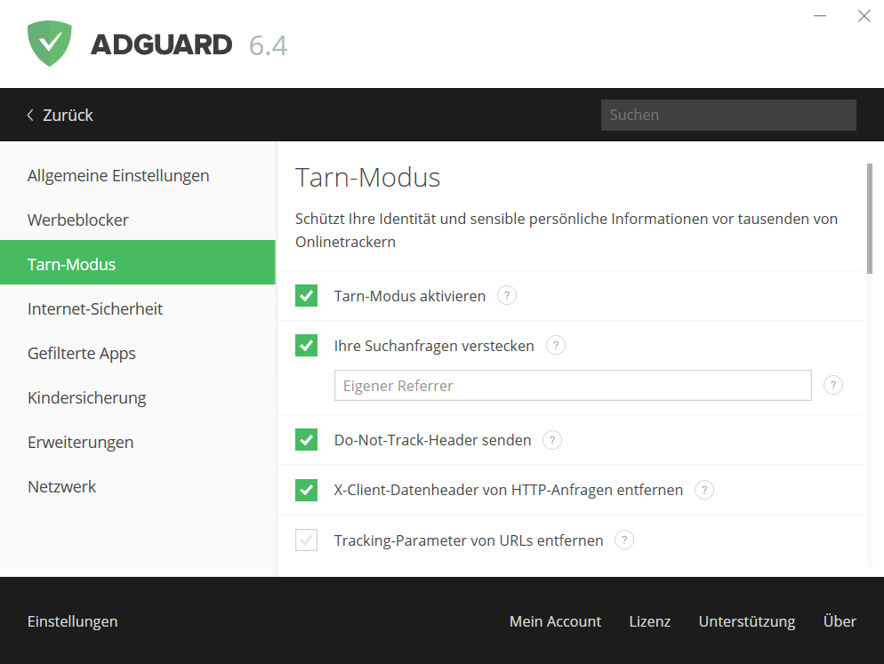Select Tarn-Modus in sidebar
This screenshot has width=884, height=664.
pyautogui.click(x=138, y=262)
